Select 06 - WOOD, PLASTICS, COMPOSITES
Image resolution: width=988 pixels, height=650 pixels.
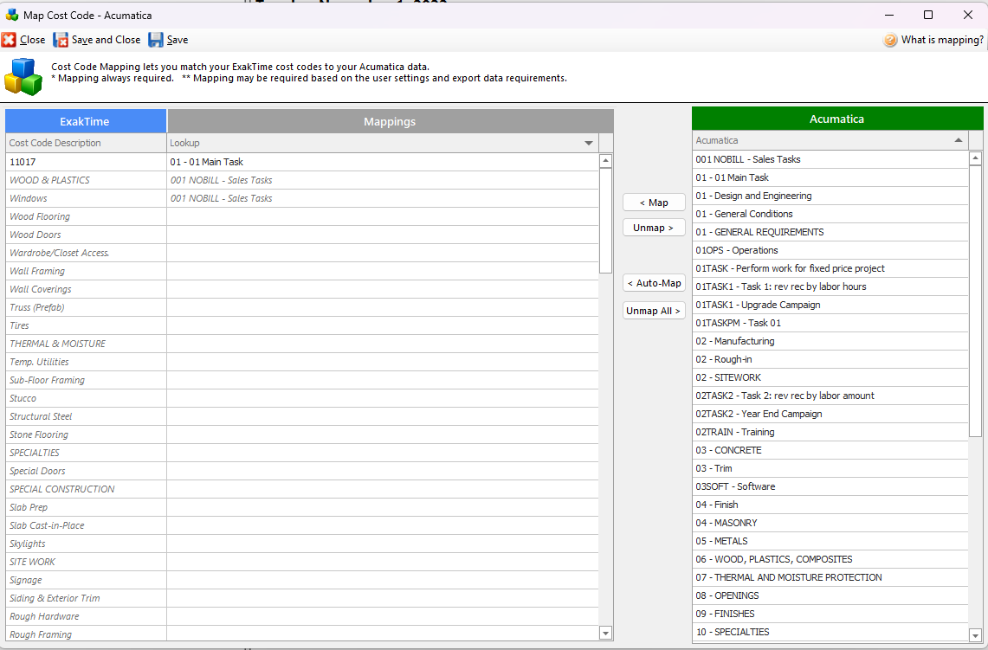(x=830, y=559)
